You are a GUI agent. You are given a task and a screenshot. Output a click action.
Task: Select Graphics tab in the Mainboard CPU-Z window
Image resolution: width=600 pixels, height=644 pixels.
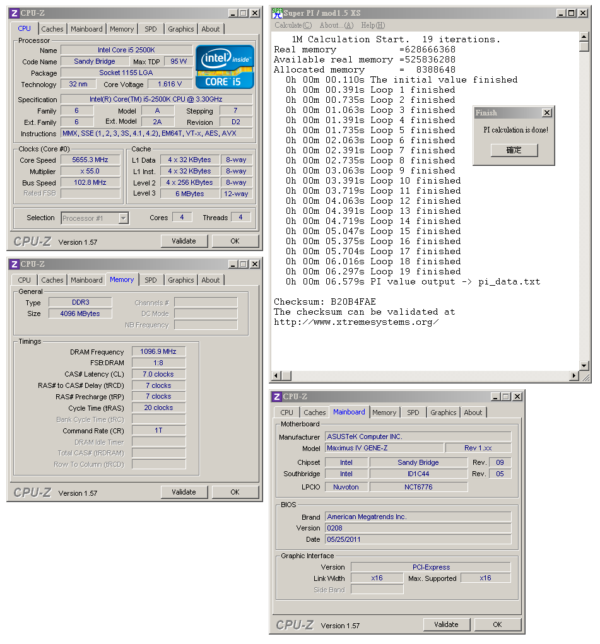point(444,413)
